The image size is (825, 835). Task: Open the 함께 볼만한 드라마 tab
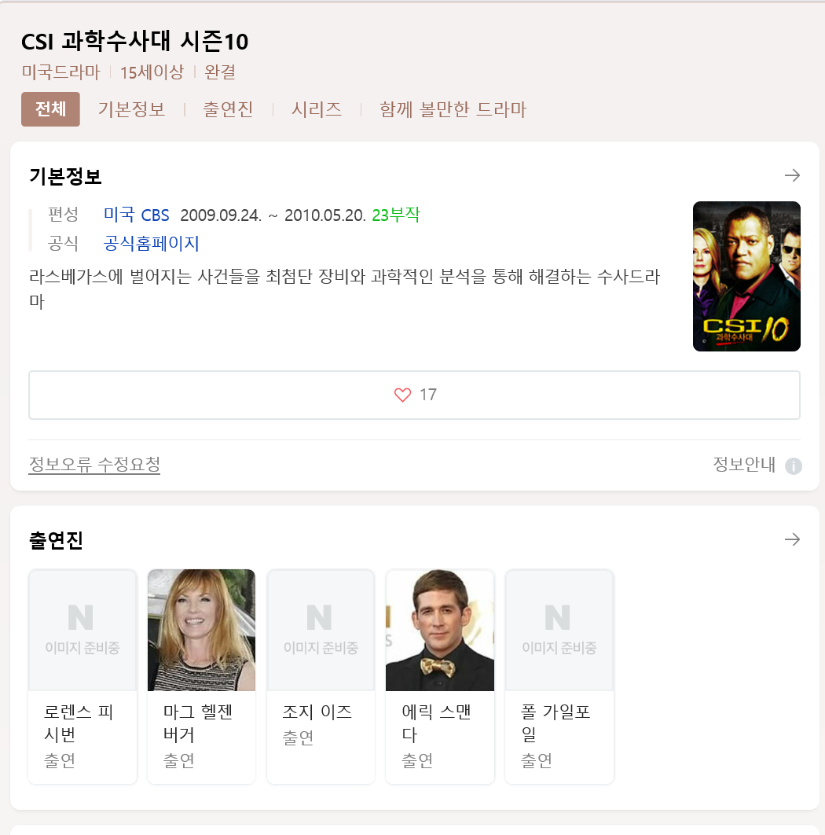click(453, 109)
